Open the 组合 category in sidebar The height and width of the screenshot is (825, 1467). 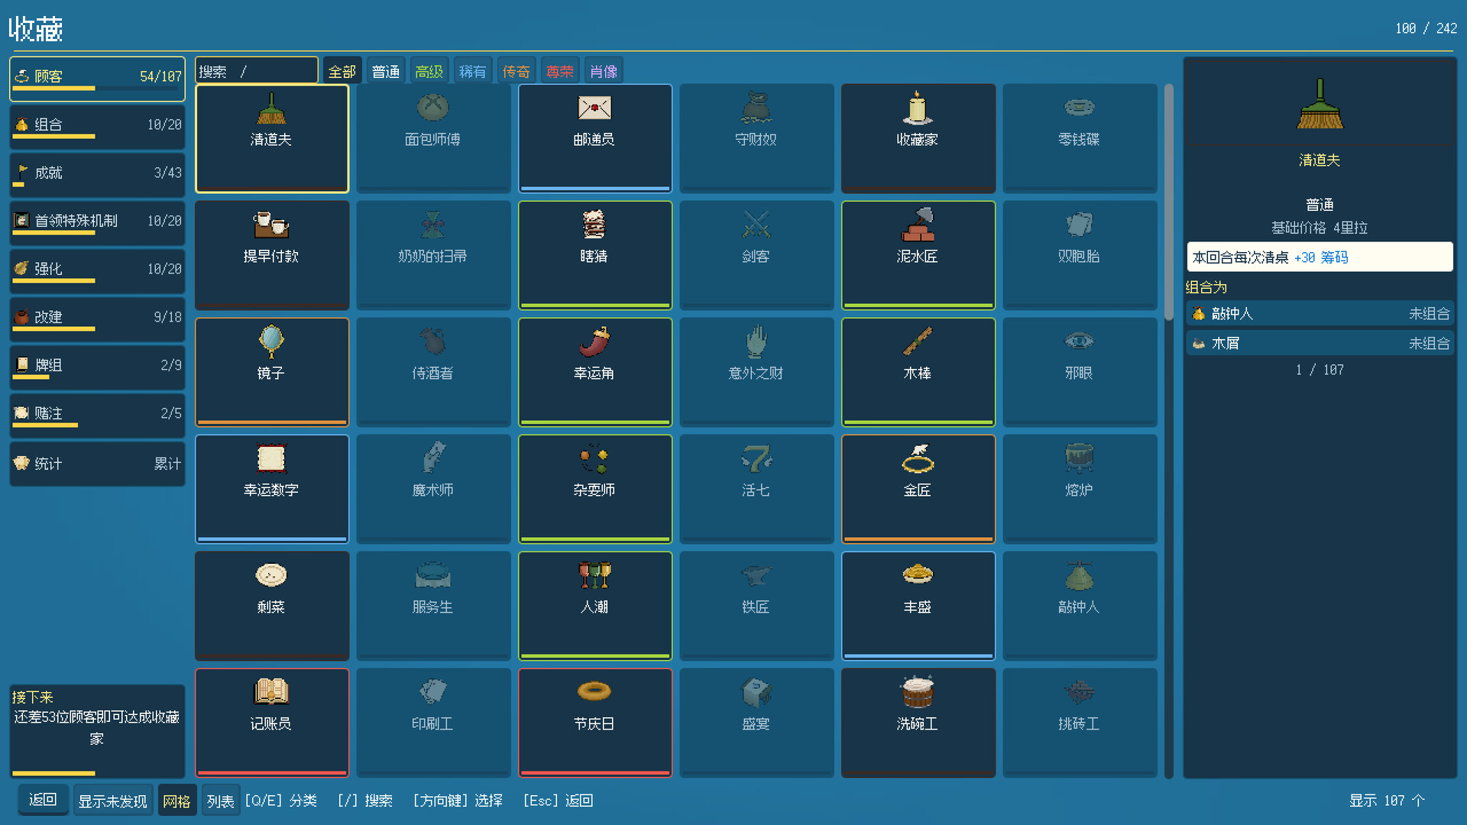click(97, 126)
